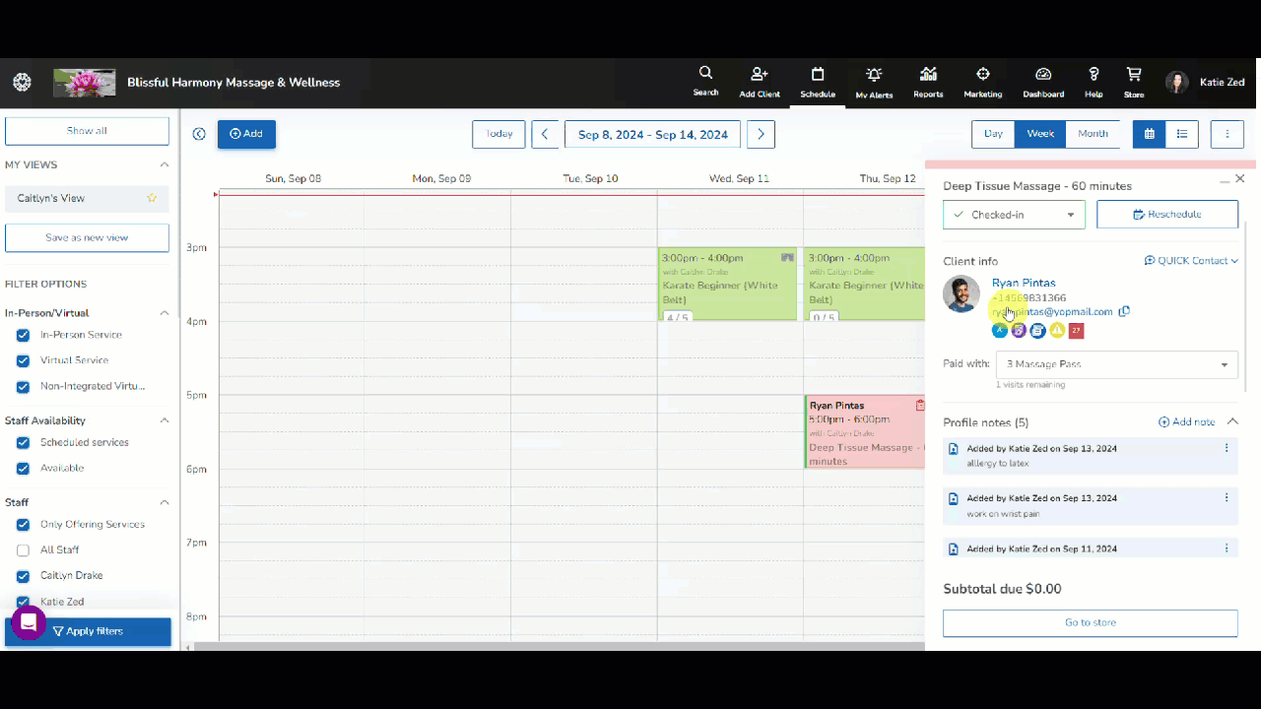Open the Schedule tab in navigation

[x=818, y=81]
